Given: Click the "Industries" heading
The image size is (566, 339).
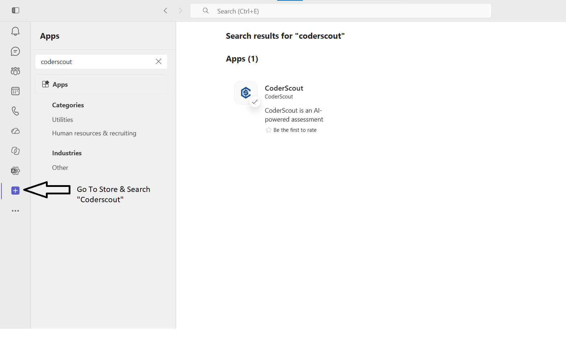Looking at the screenshot, I should (67, 153).
